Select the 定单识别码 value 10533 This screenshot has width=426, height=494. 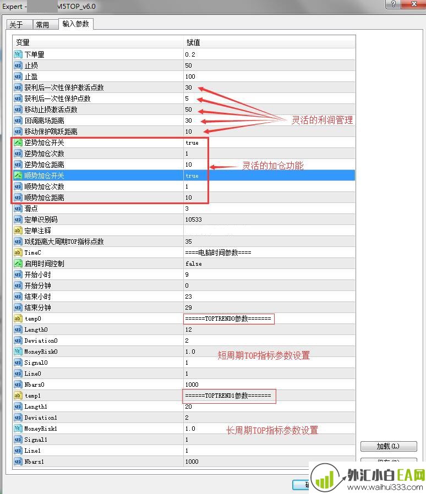[x=269, y=219]
